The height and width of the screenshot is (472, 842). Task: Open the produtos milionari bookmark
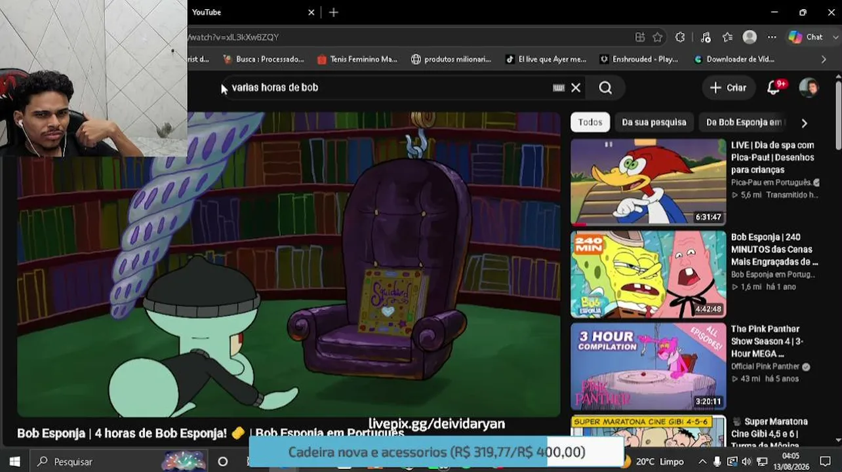(451, 59)
